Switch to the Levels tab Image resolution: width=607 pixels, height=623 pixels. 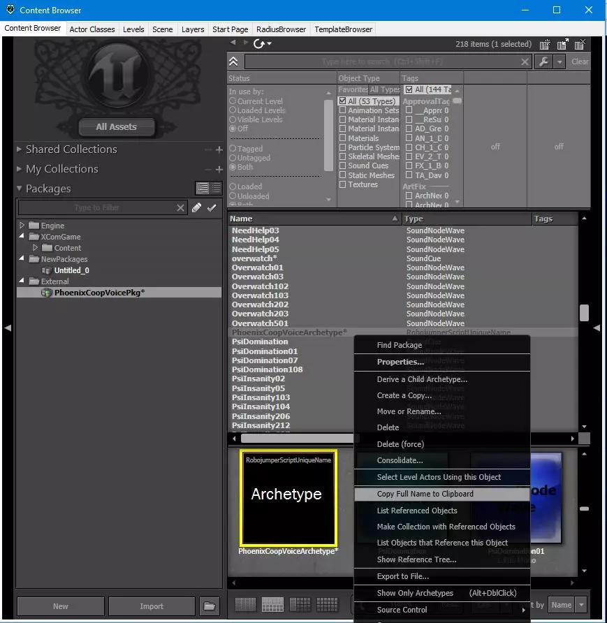click(133, 29)
